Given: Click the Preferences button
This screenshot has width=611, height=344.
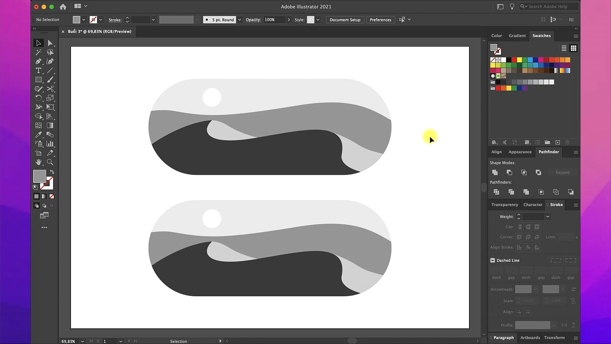Looking at the screenshot, I should click(x=380, y=20).
